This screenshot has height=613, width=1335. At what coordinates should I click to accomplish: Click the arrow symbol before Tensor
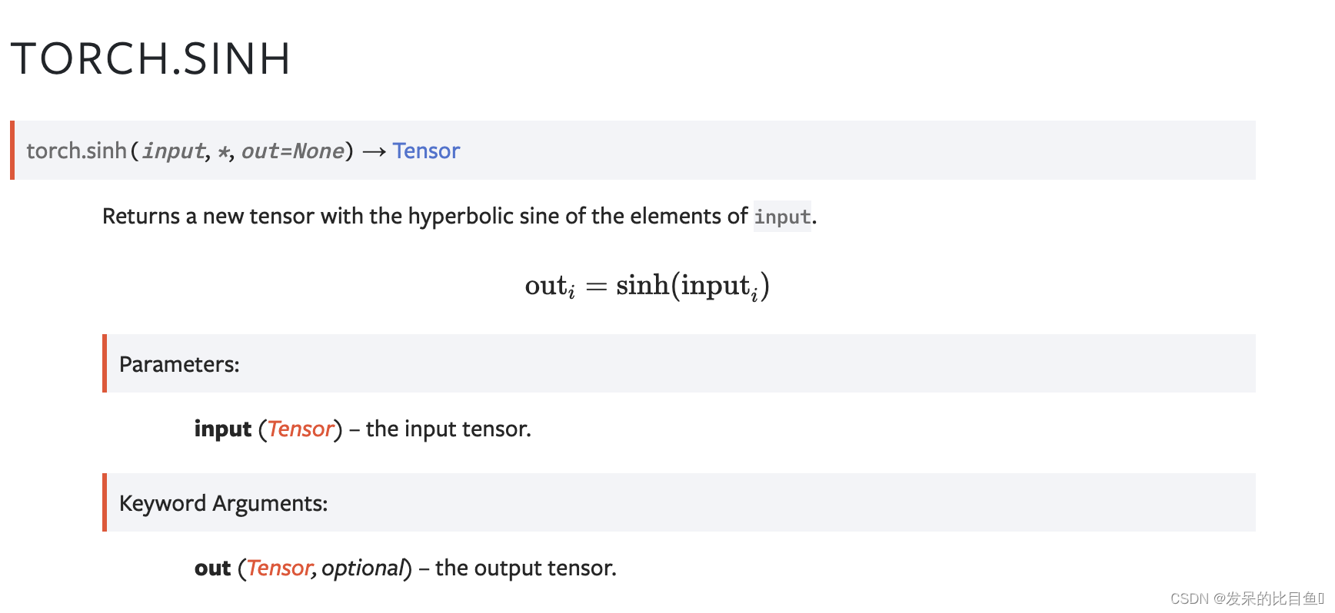coord(374,151)
